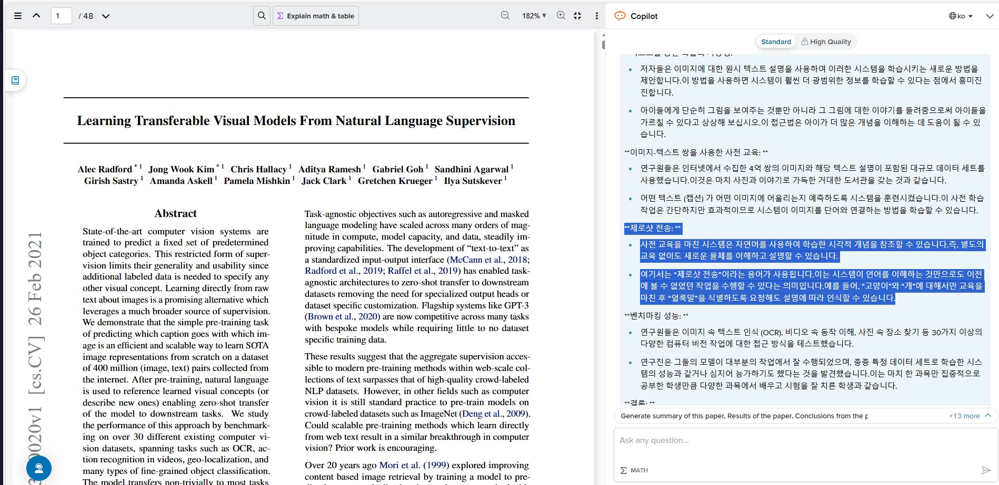Expand the +13 more suggested prompts
Image resolution: width=999 pixels, height=485 pixels.
[x=964, y=416]
